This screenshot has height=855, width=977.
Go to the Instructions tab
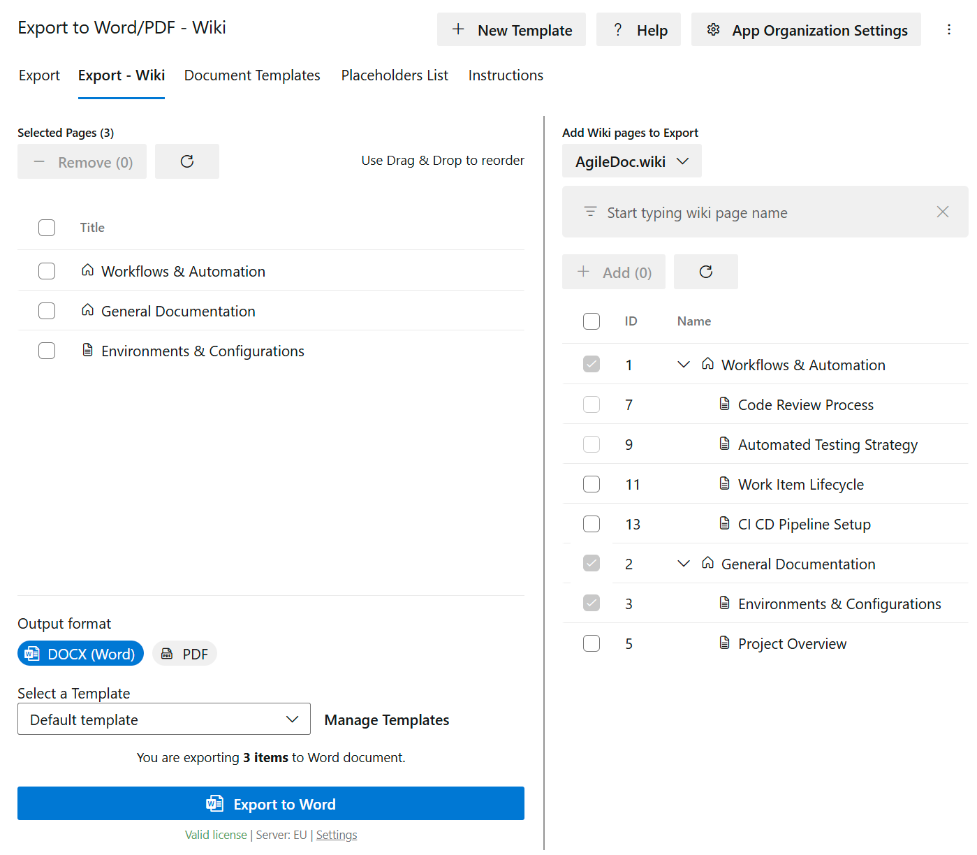[506, 75]
